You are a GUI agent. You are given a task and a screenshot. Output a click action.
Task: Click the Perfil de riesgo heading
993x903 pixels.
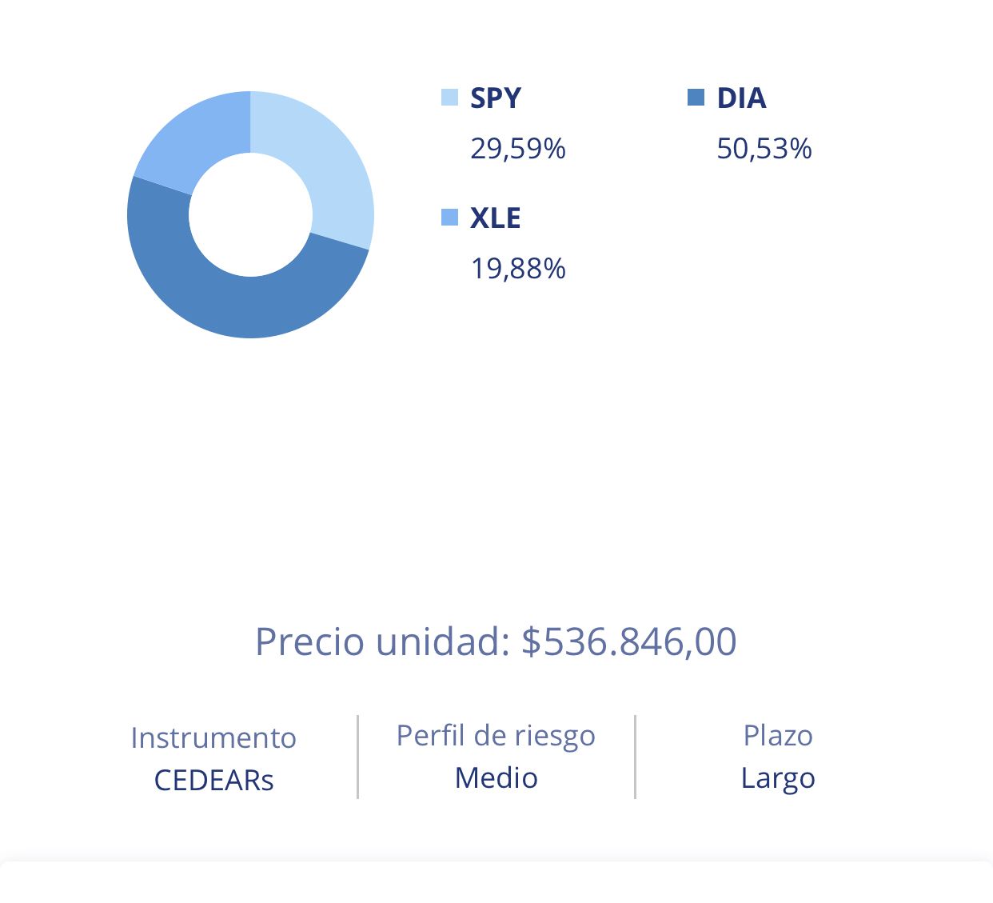[496, 735]
